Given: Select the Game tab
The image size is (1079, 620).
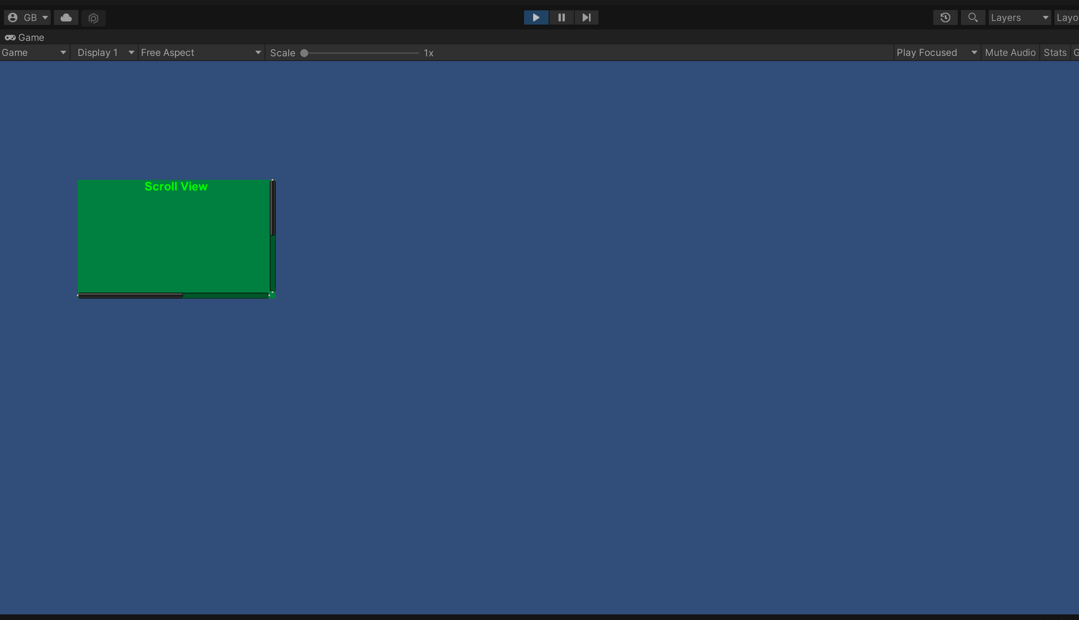Looking at the screenshot, I should (x=25, y=37).
